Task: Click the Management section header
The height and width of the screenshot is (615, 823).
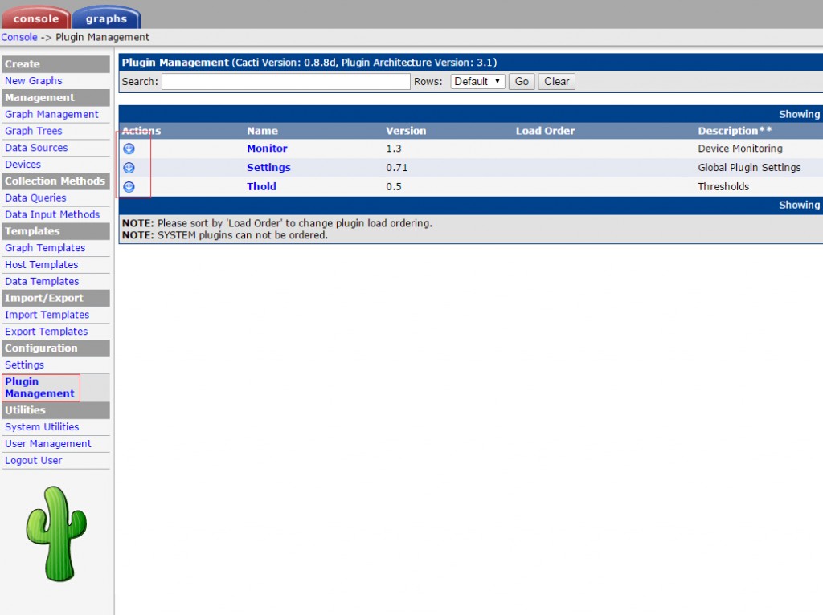Action: click(56, 97)
